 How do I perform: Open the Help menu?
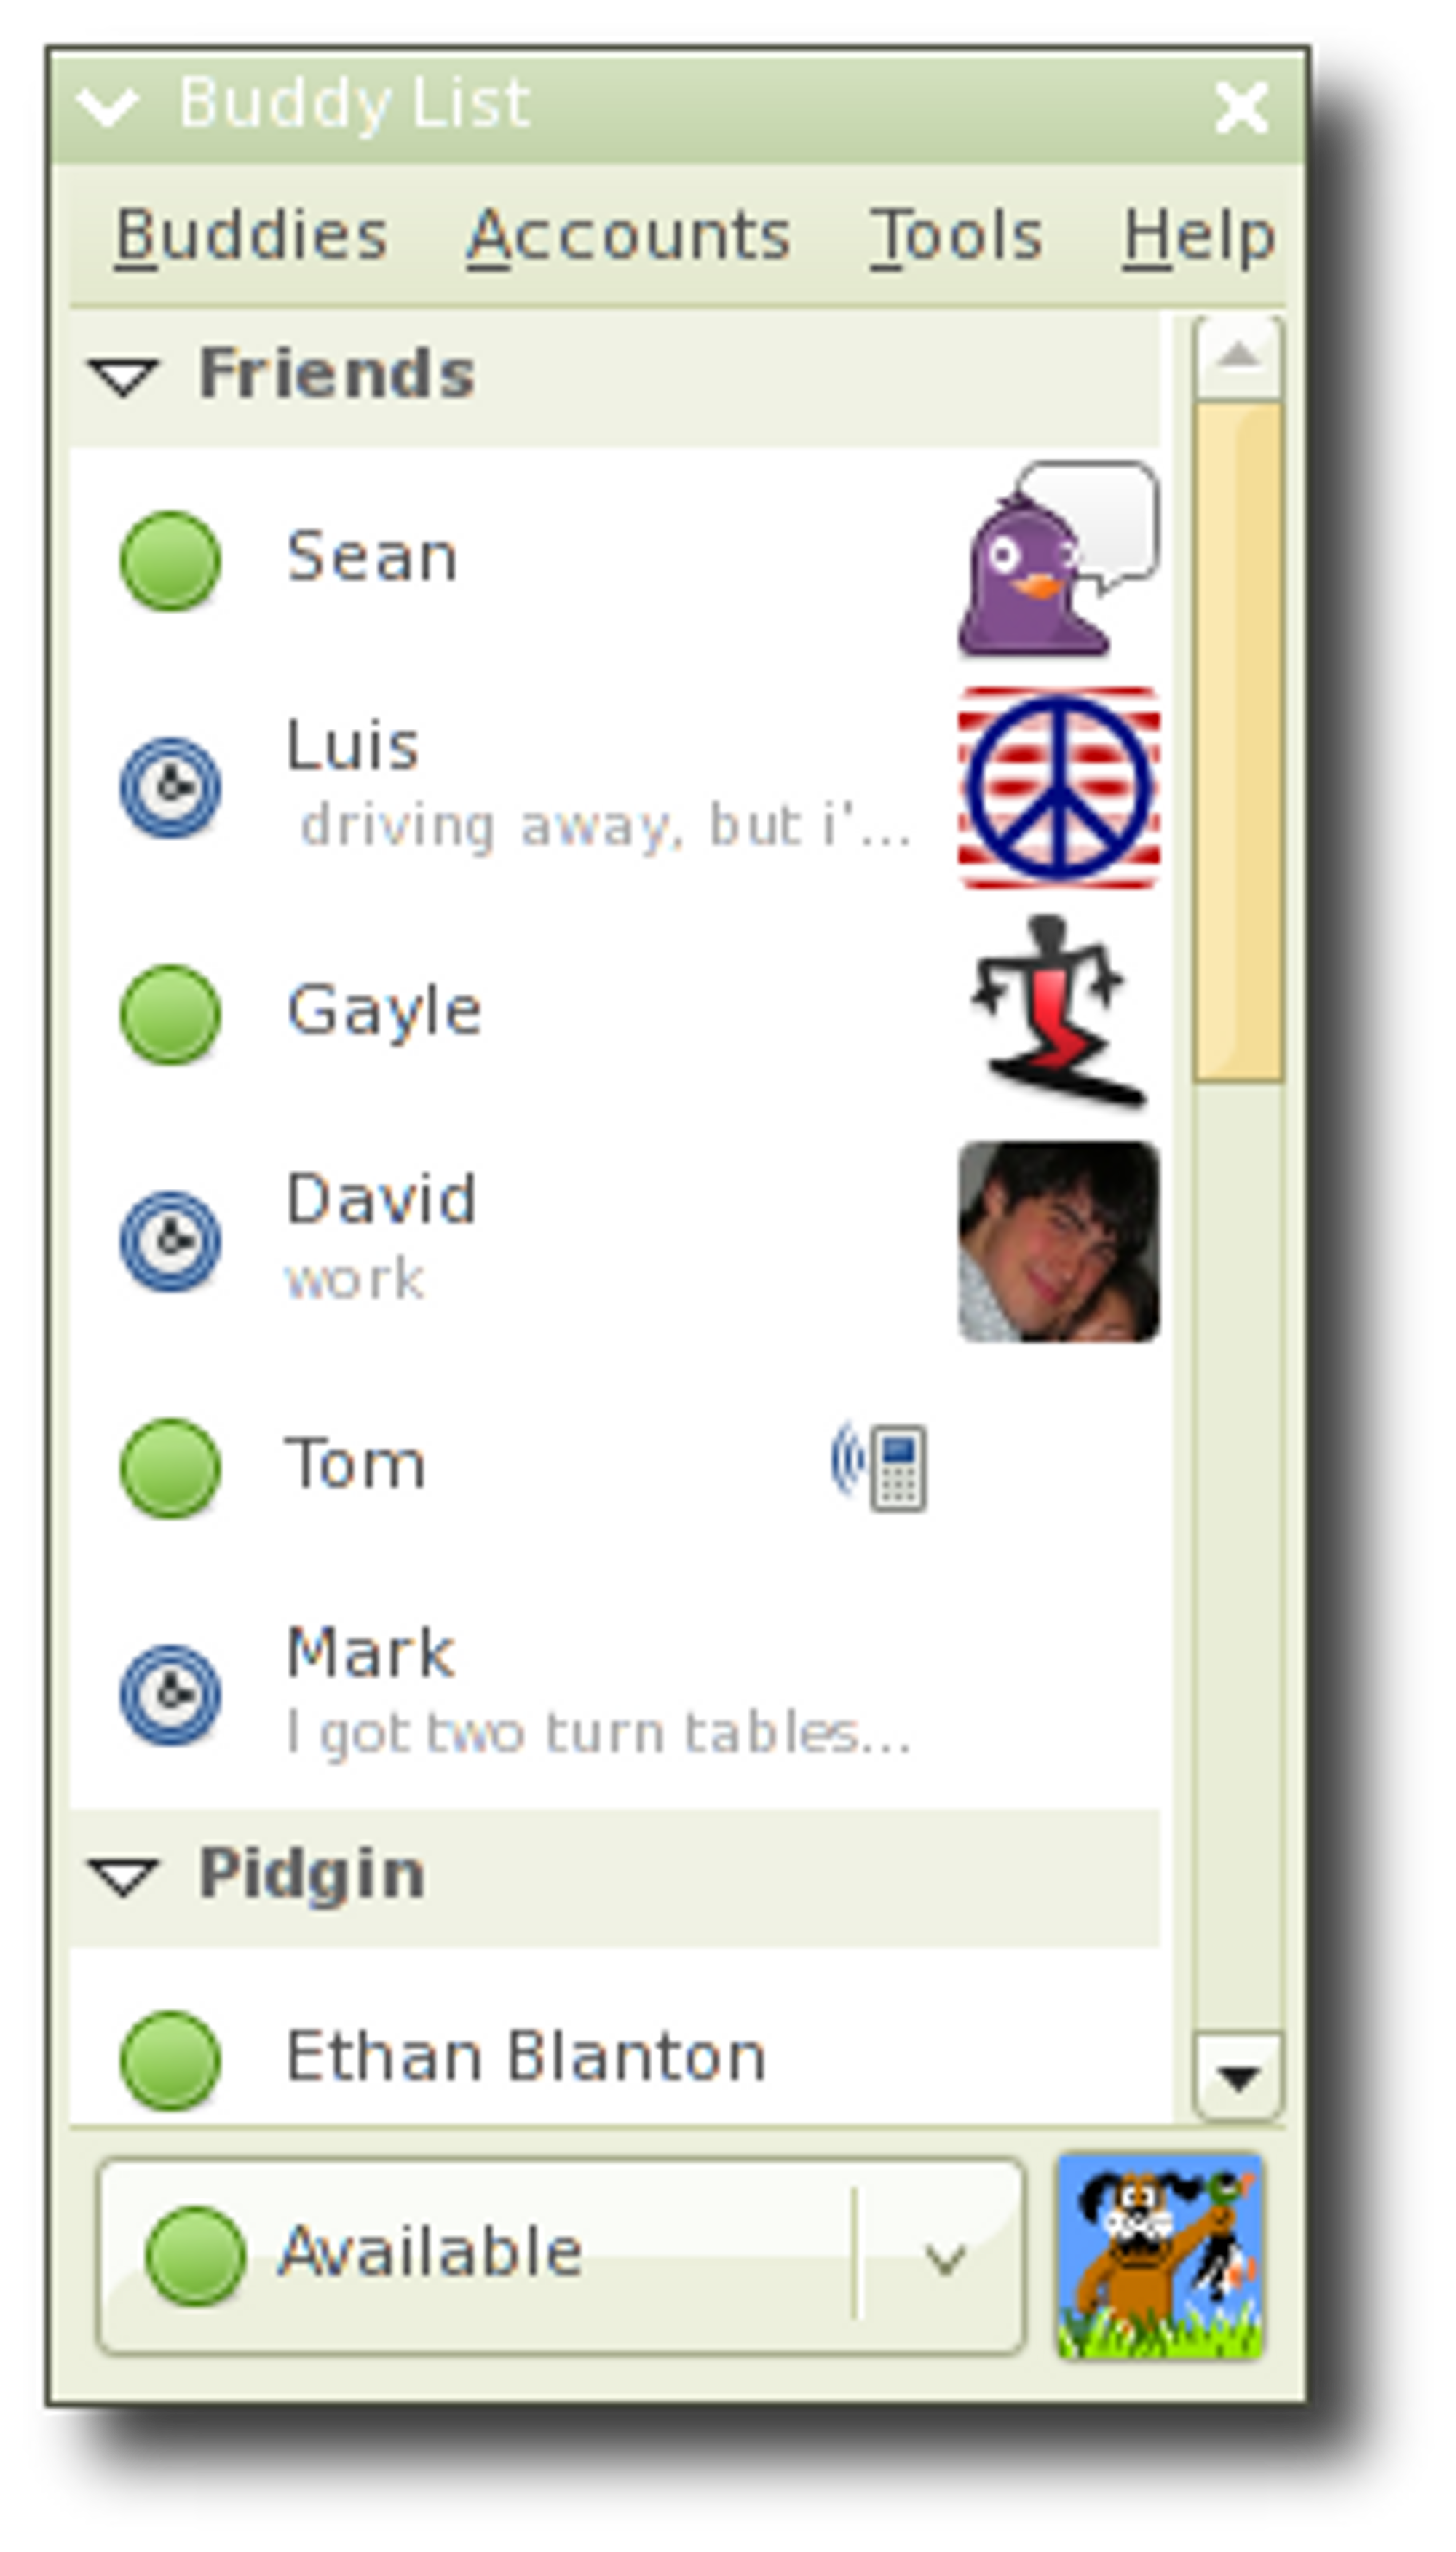coord(1199,237)
